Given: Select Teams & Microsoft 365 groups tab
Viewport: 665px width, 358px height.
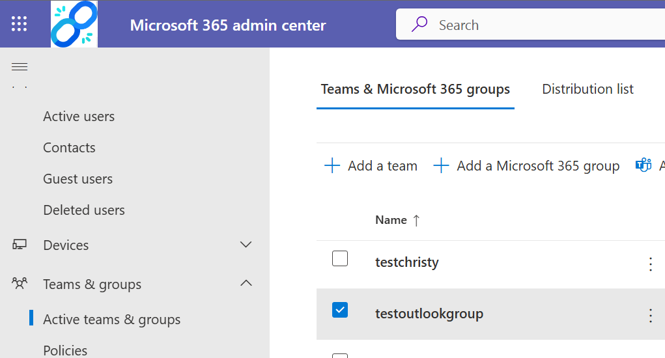Looking at the screenshot, I should coord(415,89).
